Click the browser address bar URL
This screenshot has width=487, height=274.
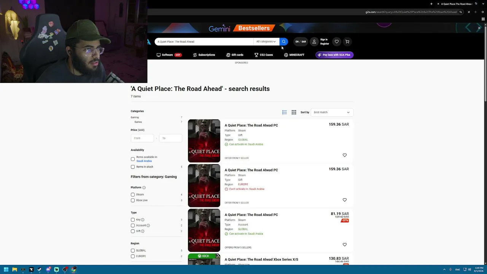pyautogui.click(x=411, y=12)
